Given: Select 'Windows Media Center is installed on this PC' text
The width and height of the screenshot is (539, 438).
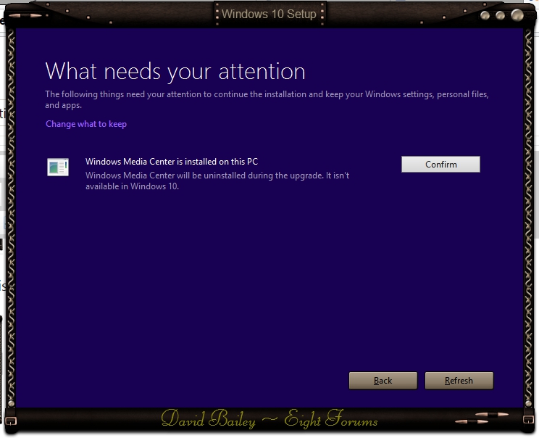Looking at the screenshot, I should 172,162.
